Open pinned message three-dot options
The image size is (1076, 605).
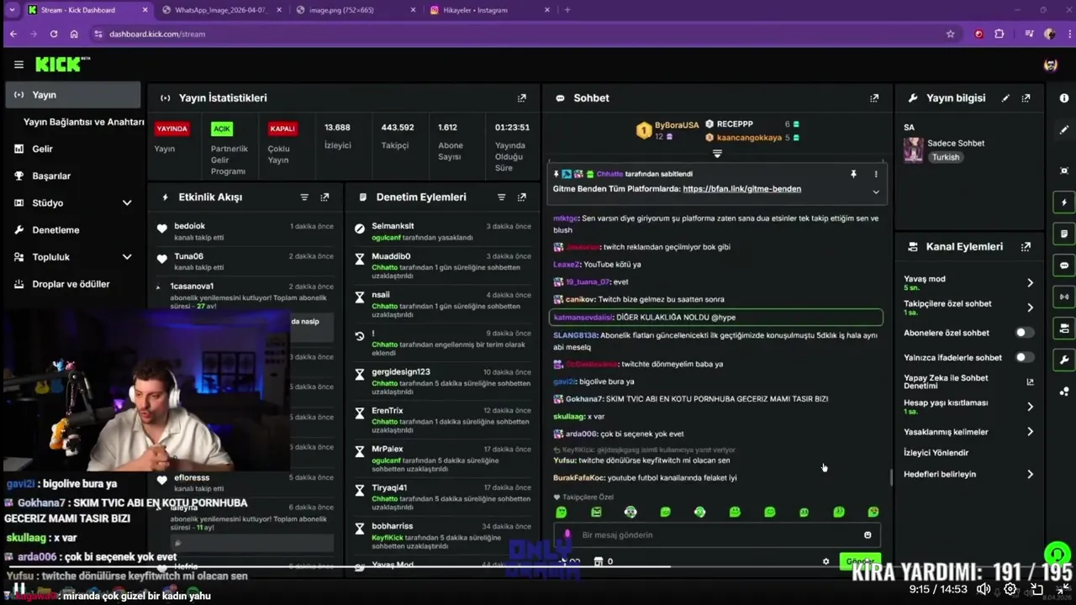[875, 174]
